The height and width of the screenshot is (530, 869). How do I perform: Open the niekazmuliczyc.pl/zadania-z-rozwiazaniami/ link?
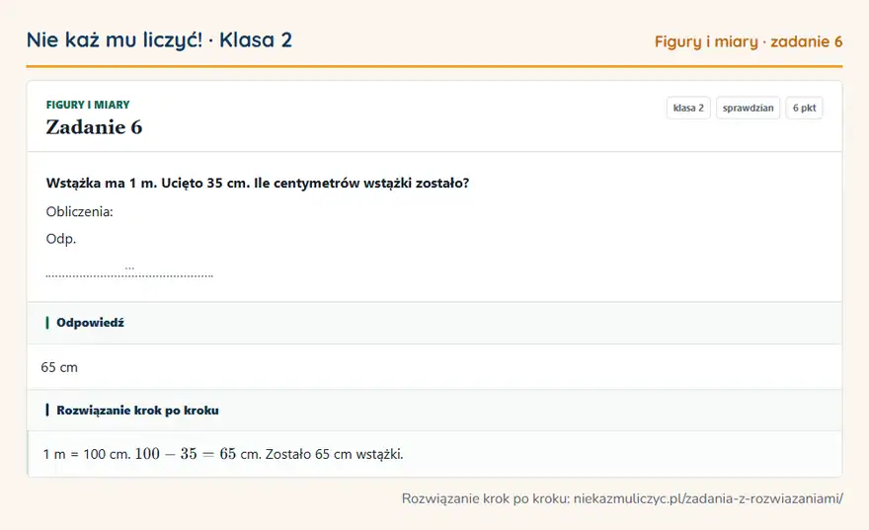click(708, 498)
